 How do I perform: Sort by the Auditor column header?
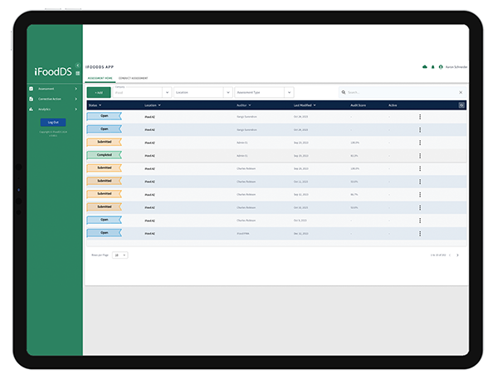pos(243,105)
